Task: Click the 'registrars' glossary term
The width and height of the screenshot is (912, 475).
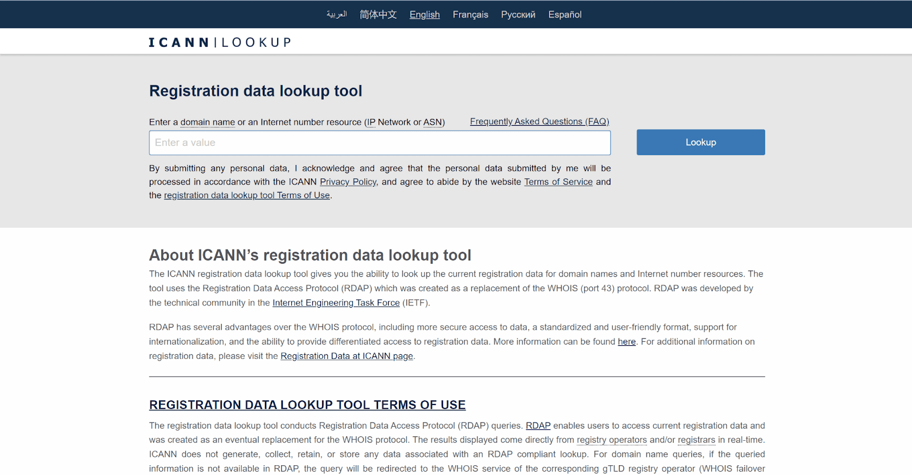Action: point(696,440)
